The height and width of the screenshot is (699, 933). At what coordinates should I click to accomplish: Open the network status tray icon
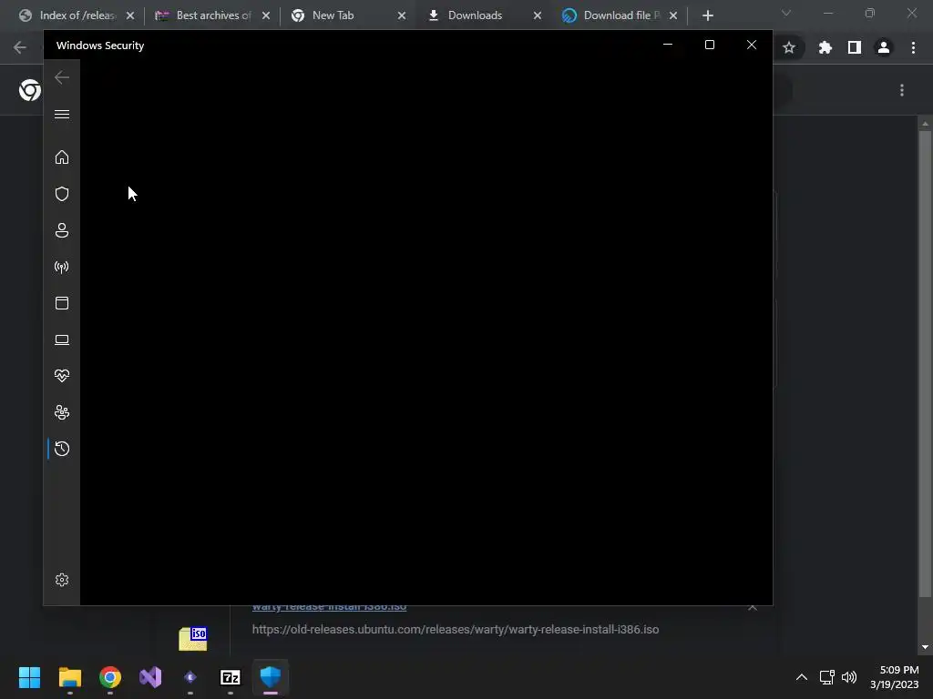[x=826, y=677]
